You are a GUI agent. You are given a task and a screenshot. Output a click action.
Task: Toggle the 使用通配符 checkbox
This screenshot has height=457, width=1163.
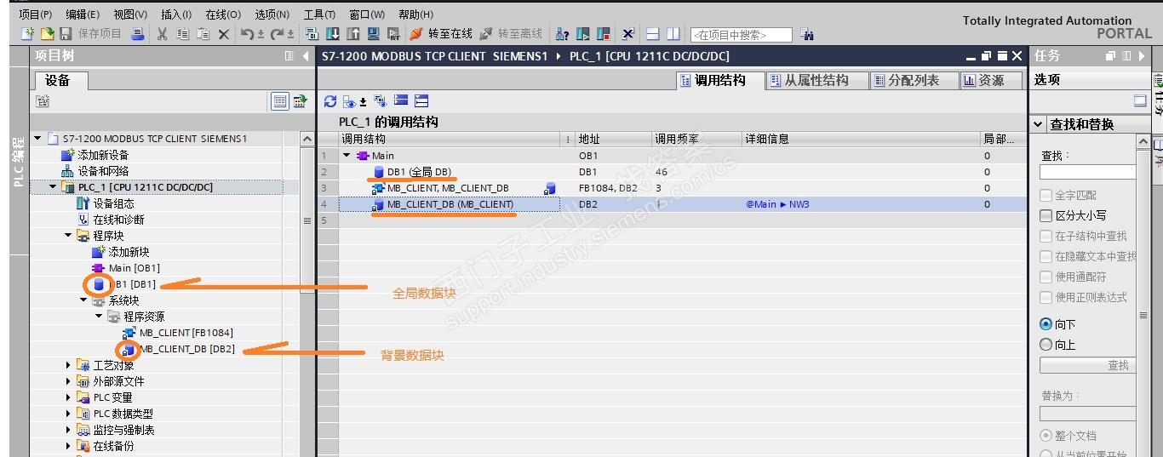(x=1046, y=277)
